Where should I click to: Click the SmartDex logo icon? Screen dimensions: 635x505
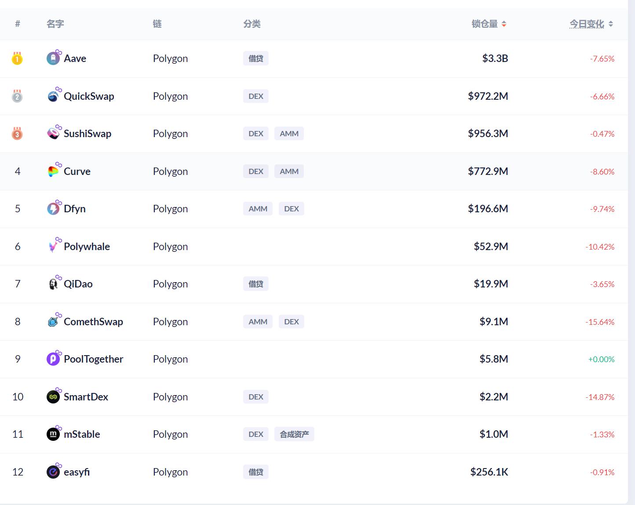(x=53, y=397)
